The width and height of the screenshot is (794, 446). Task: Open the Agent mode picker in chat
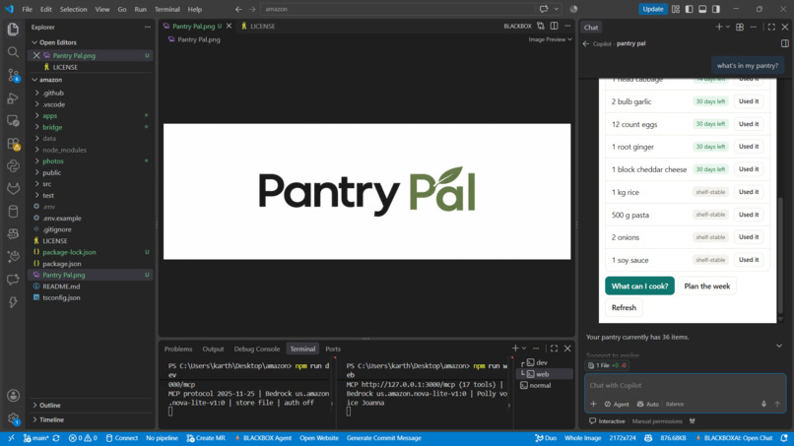[x=617, y=404]
